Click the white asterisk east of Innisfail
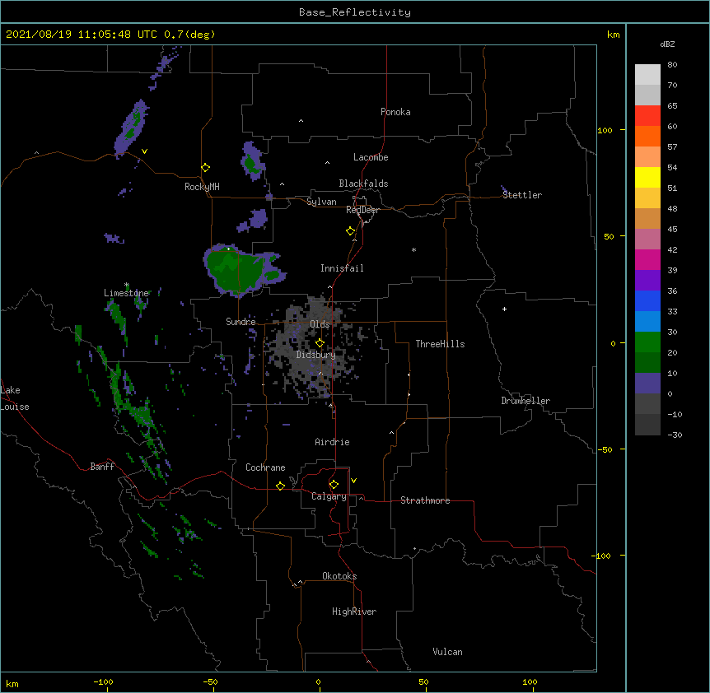Screen dimensions: 710x693 coord(413,249)
